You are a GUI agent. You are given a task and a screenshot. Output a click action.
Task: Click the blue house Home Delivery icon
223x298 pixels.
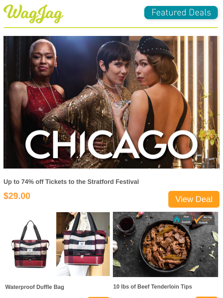[x=177, y=219]
